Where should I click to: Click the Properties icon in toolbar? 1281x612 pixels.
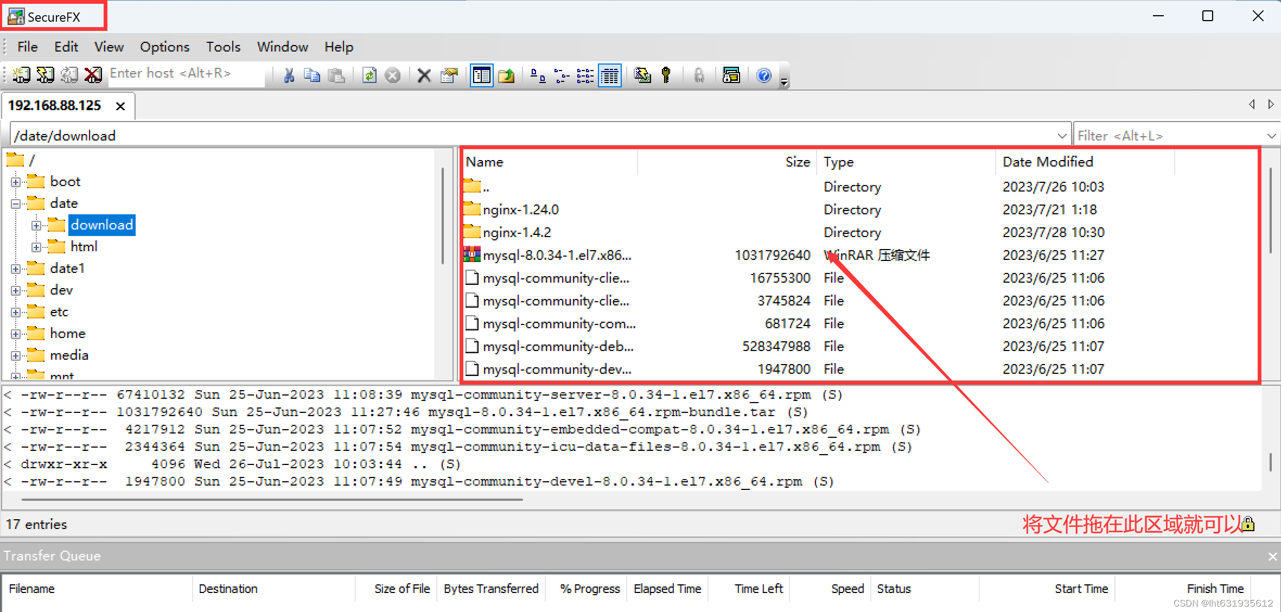449,75
